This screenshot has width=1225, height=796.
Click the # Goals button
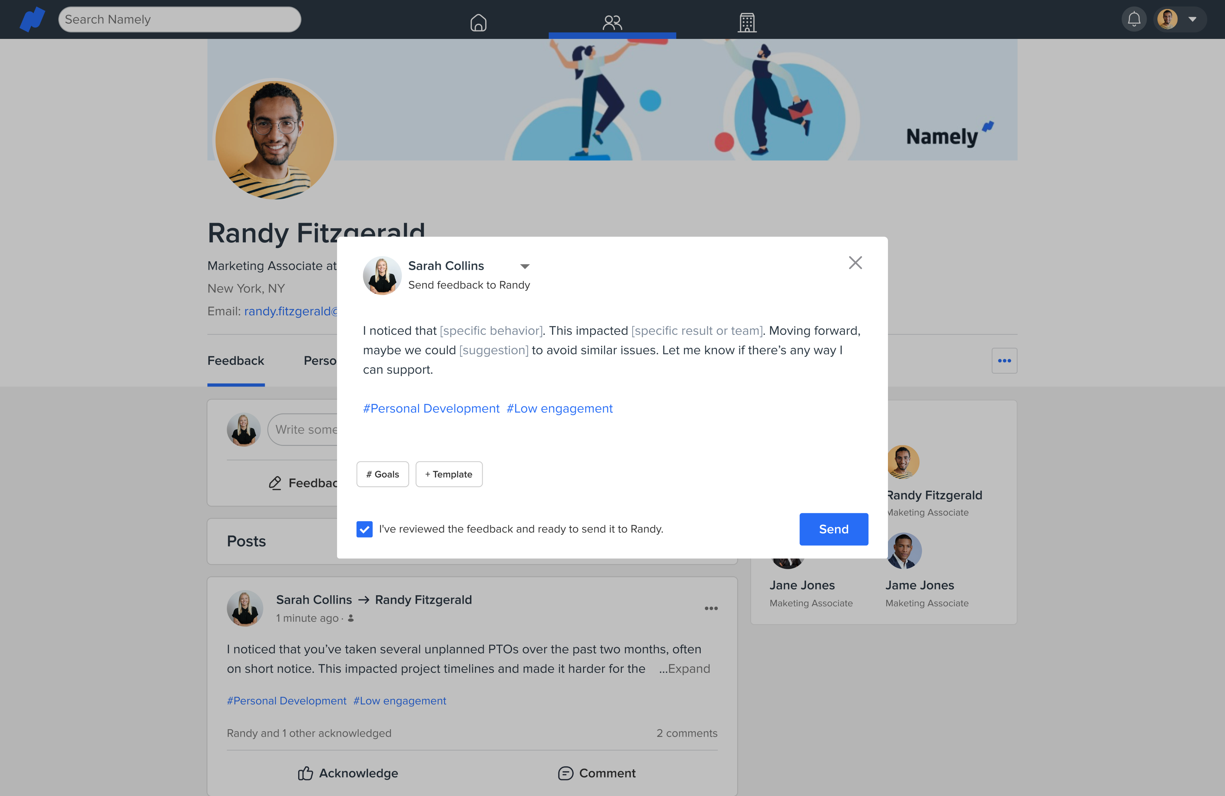pos(383,474)
